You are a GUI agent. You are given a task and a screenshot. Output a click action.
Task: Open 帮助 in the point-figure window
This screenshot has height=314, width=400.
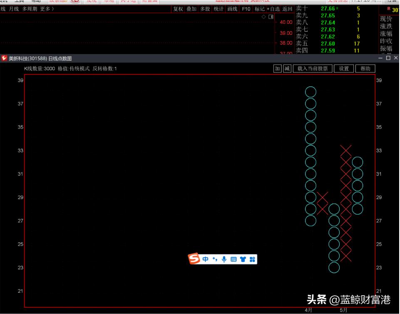tap(365, 69)
